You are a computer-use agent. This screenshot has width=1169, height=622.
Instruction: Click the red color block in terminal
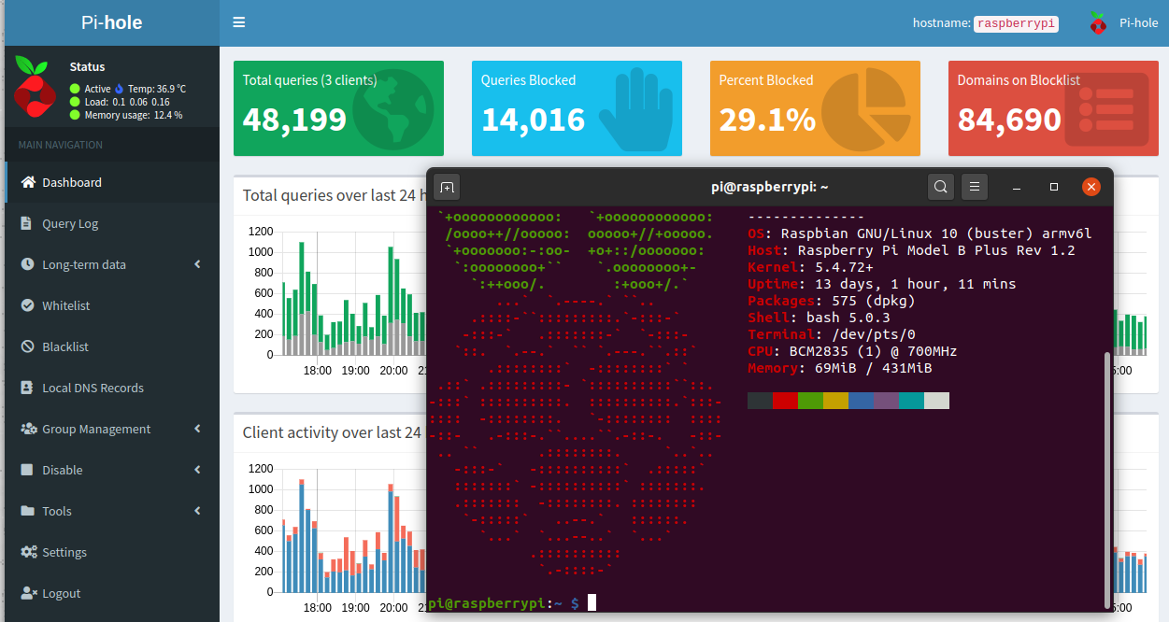785,401
